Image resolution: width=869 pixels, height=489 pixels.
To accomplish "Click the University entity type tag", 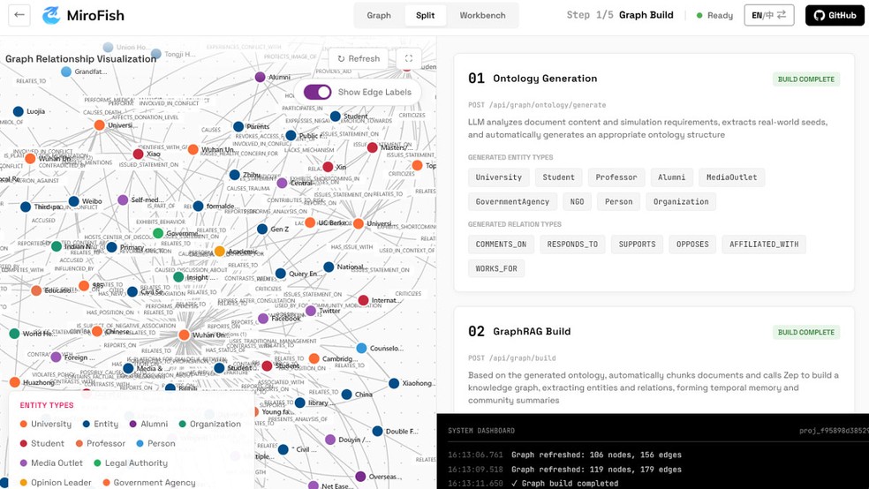I will (x=498, y=177).
